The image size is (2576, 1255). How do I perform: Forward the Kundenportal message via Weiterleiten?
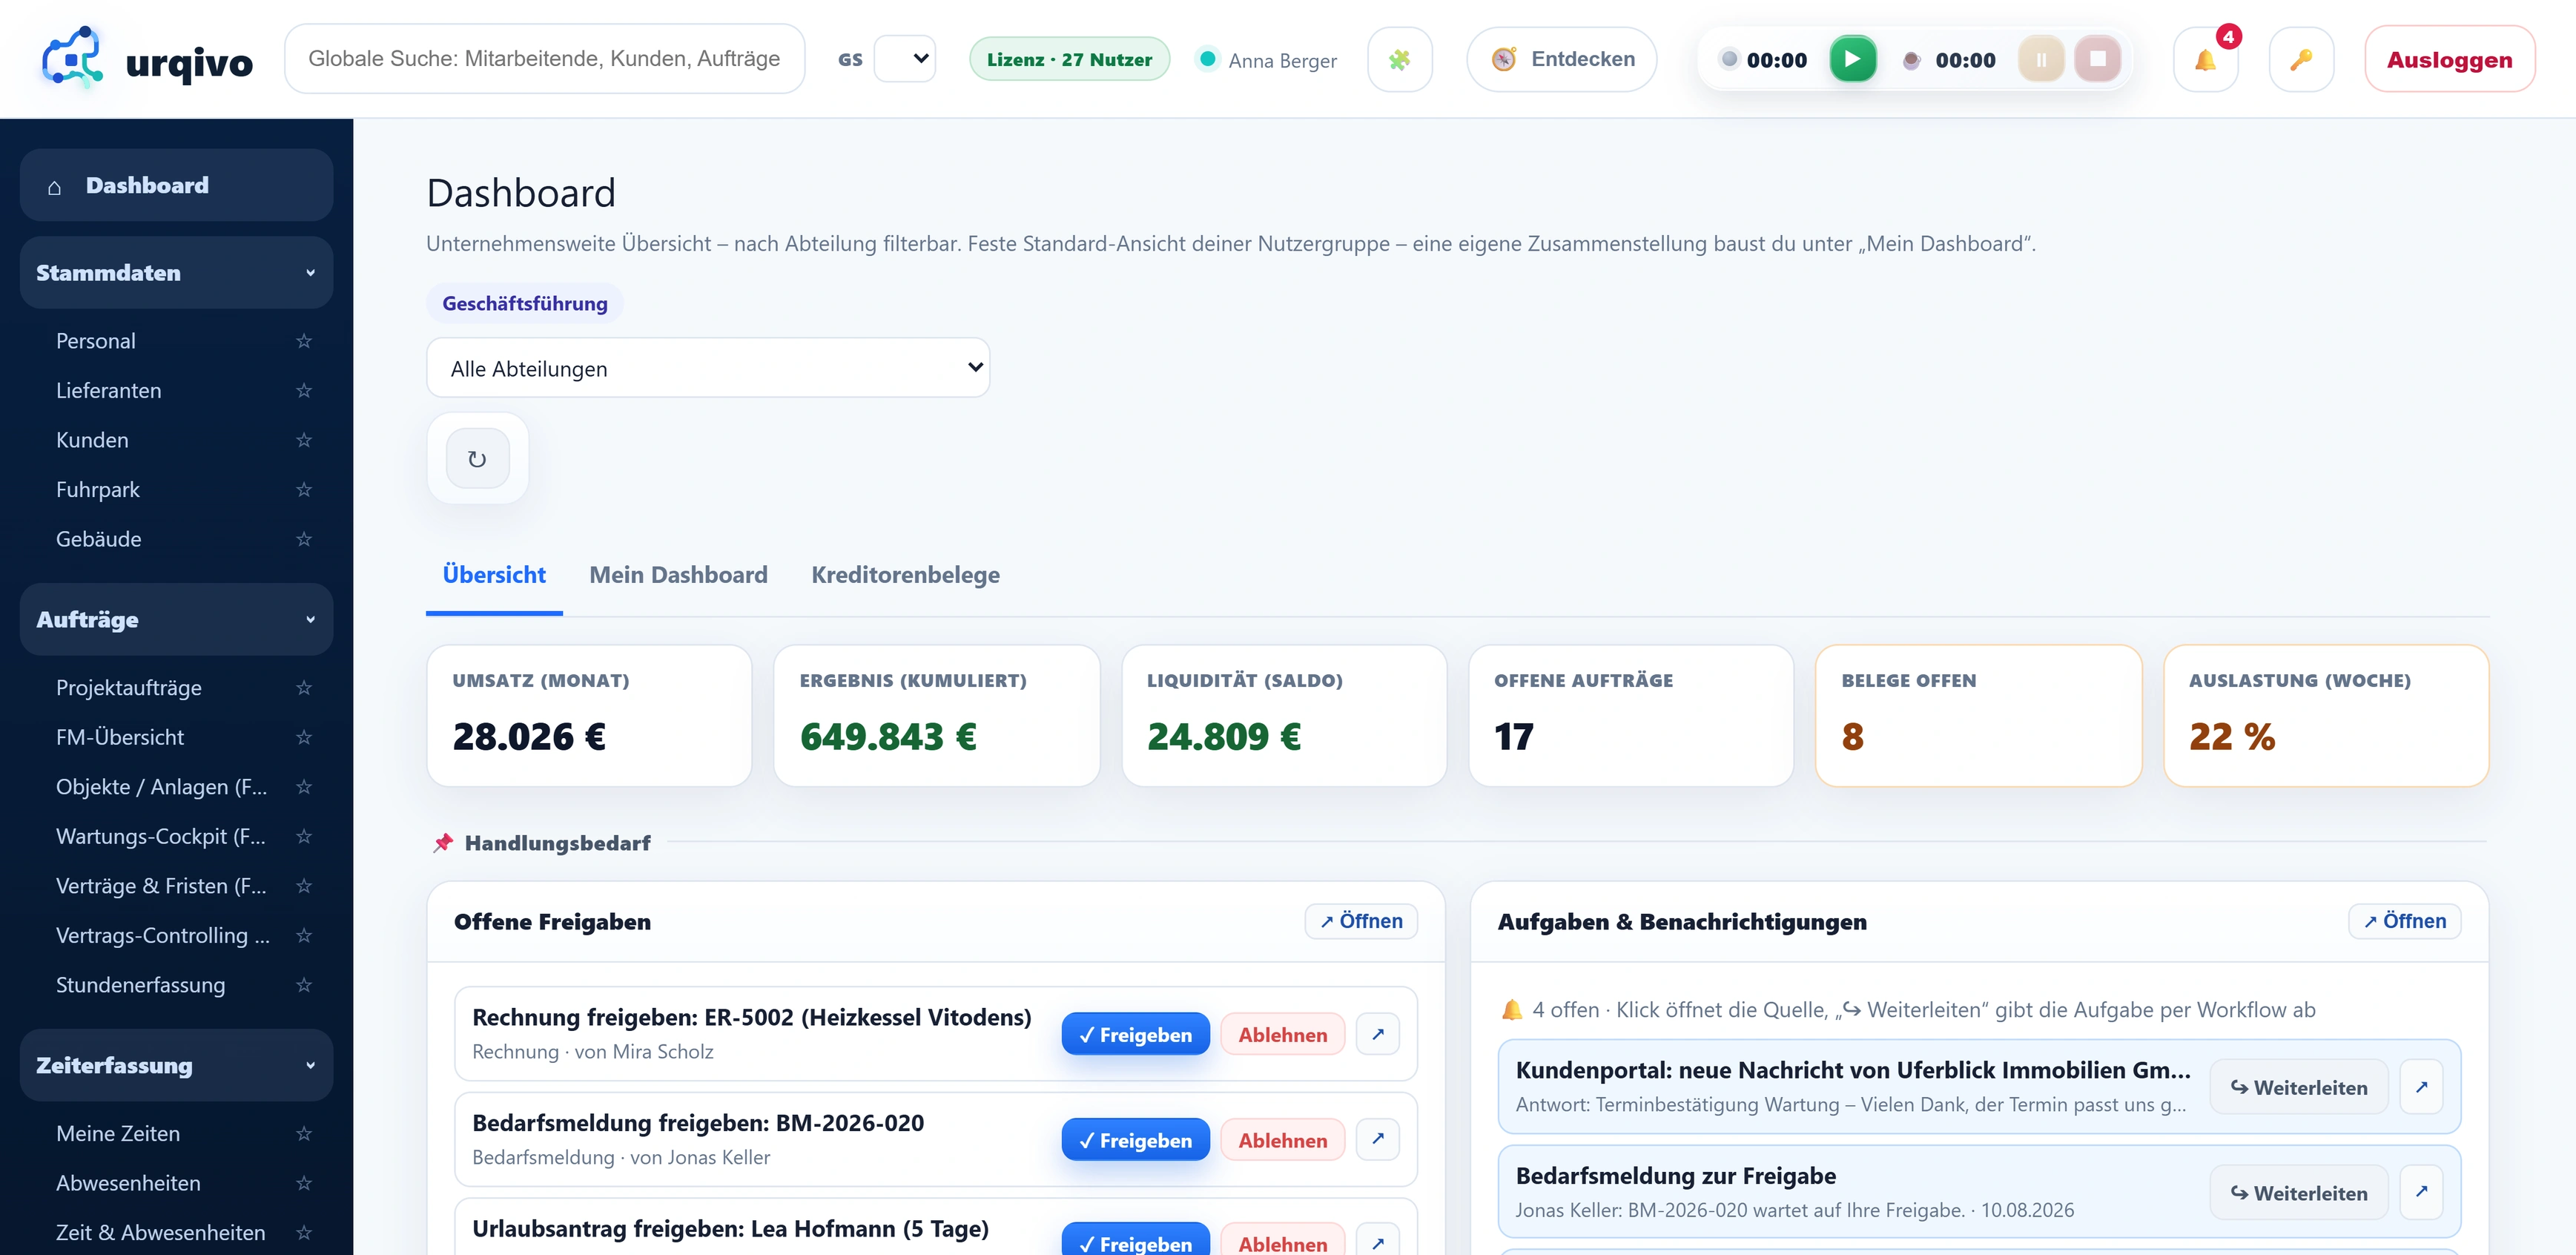click(2298, 1087)
